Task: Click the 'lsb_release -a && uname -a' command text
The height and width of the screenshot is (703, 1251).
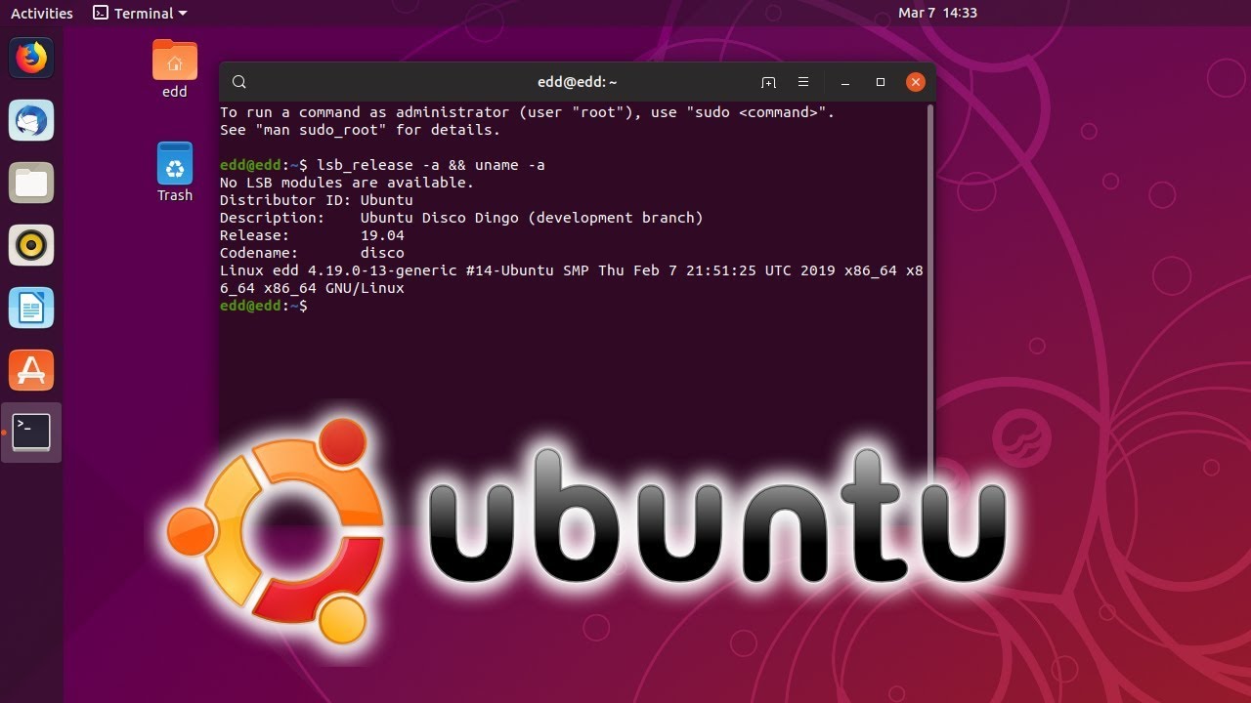Action: [431, 165]
